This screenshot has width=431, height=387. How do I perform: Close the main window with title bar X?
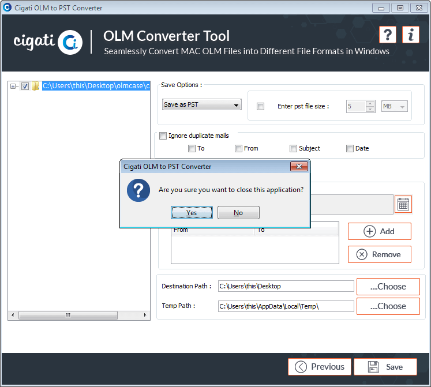tap(419, 8)
